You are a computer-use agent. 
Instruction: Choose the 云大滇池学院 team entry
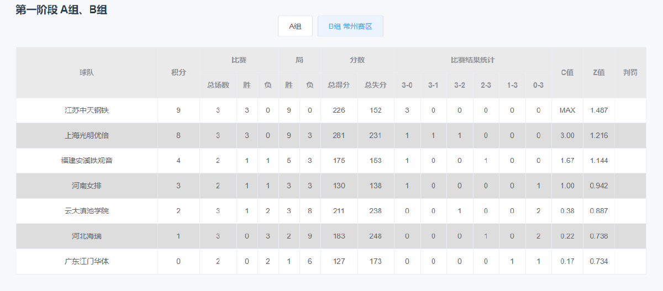[87, 211]
